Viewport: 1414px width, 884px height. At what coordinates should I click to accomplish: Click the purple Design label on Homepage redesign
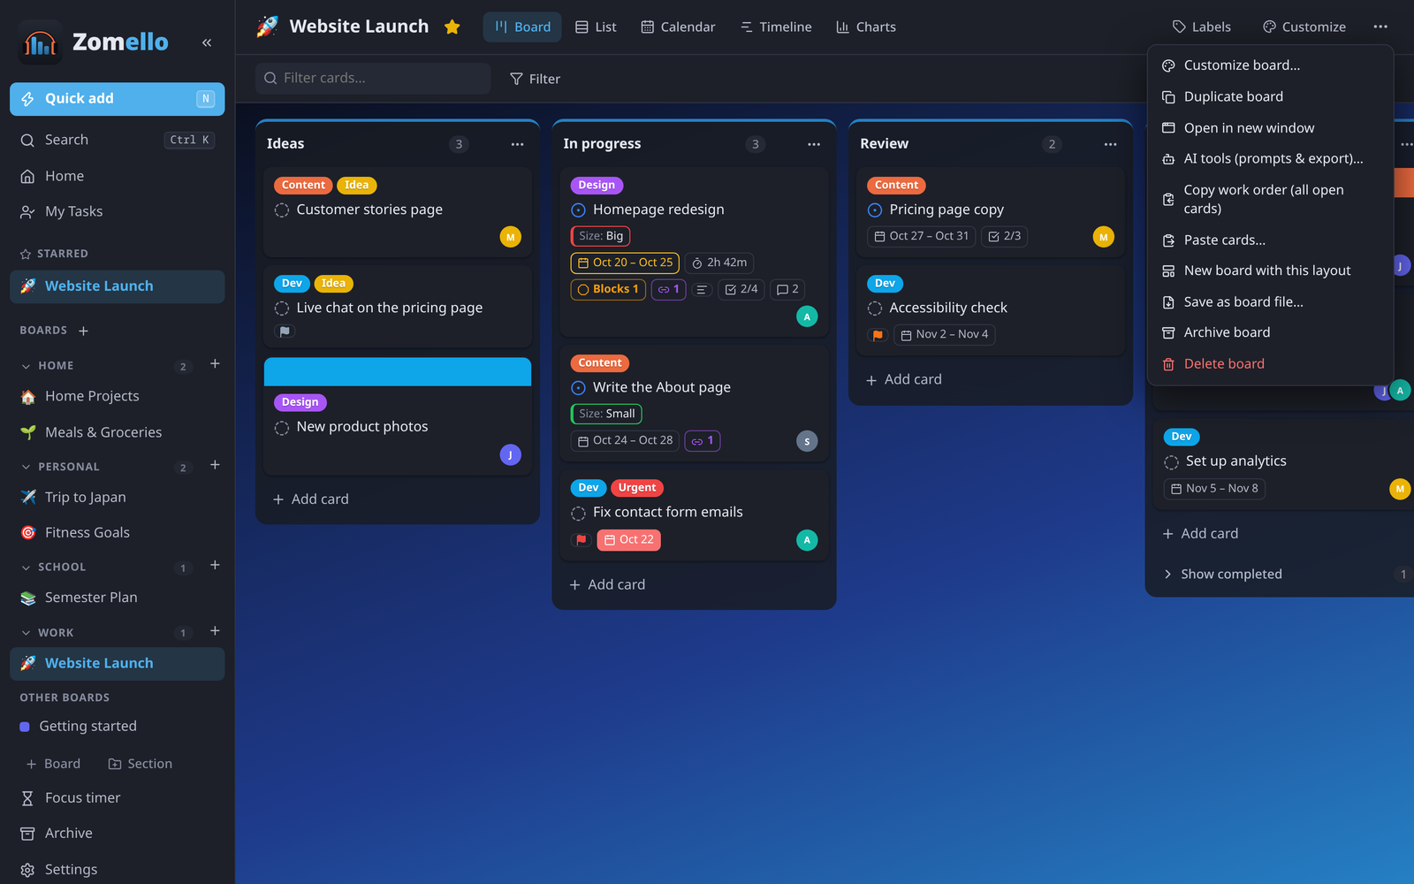597,185
